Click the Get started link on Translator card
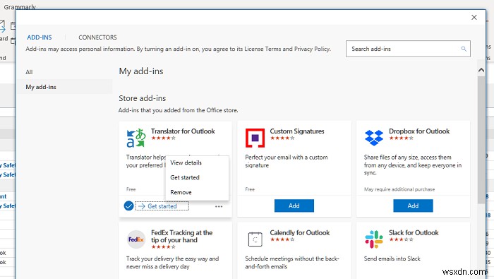 coord(162,206)
